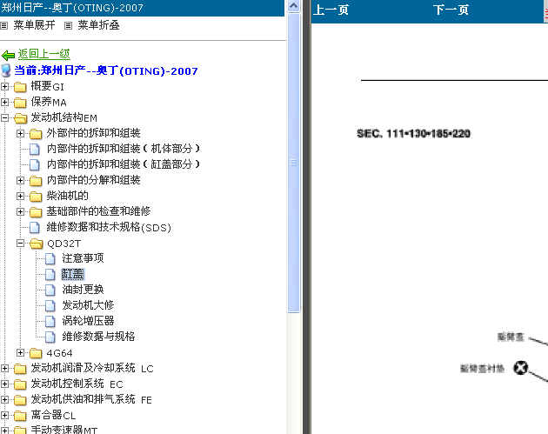
Task: Click the document icon of 内部件的拆卸和组装(机体部分)
Action: tap(35, 150)
